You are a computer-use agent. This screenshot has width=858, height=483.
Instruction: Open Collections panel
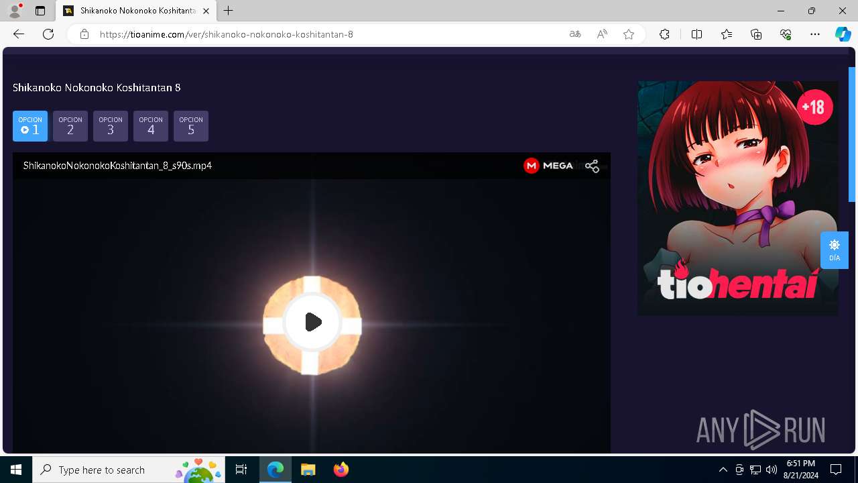click(756, 34)
